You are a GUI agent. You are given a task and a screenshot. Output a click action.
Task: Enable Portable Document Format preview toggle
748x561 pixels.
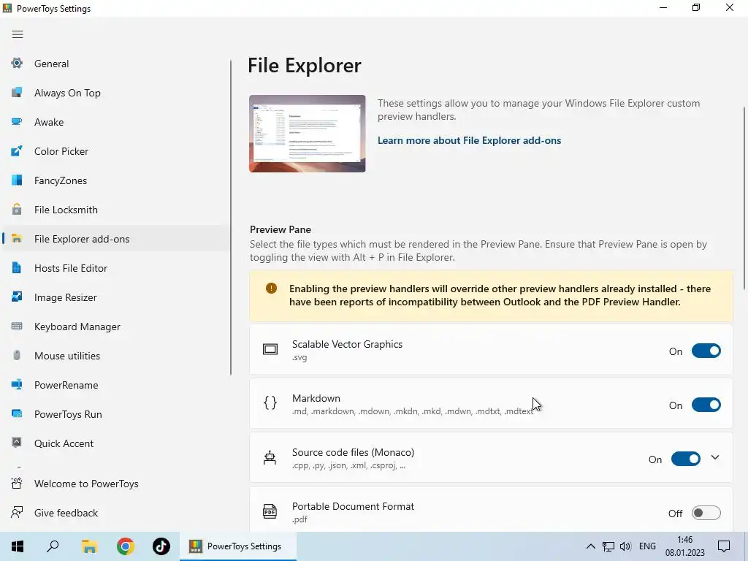(706, 513)
